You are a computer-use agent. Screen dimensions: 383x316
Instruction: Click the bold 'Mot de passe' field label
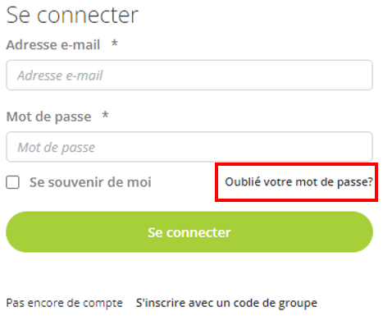48,117
